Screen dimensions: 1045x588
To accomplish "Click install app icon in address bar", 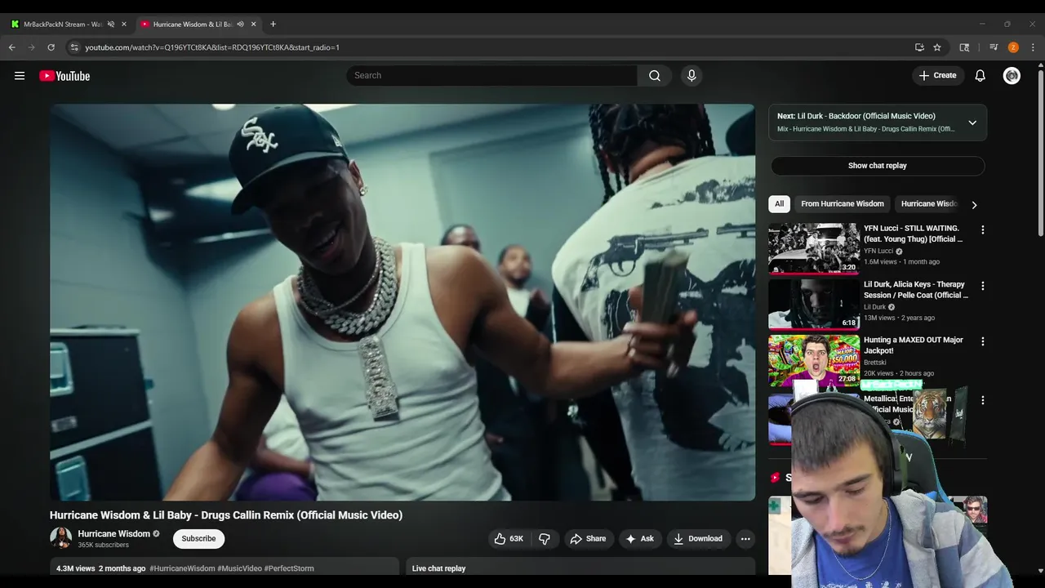I will click(919, 47).
